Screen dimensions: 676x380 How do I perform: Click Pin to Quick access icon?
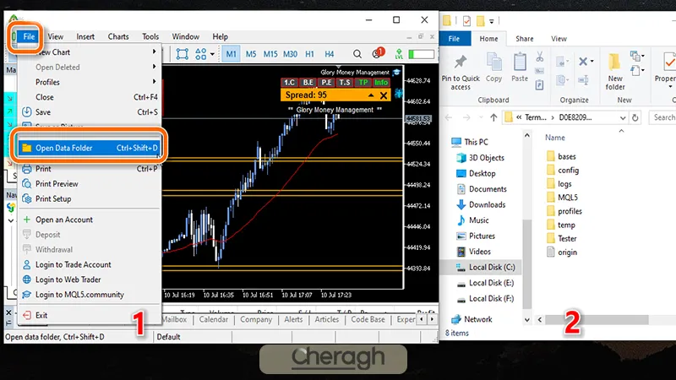coord(461,62)
